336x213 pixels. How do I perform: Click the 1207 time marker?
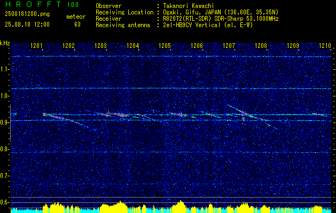point(229,45)
